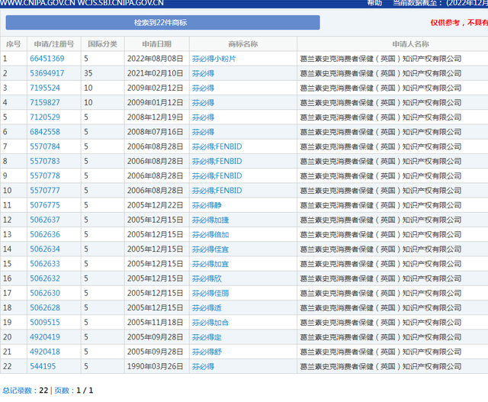488x402 pixels.
Task: Open trademark name 芬必得倍加
Action: (210, 234)
